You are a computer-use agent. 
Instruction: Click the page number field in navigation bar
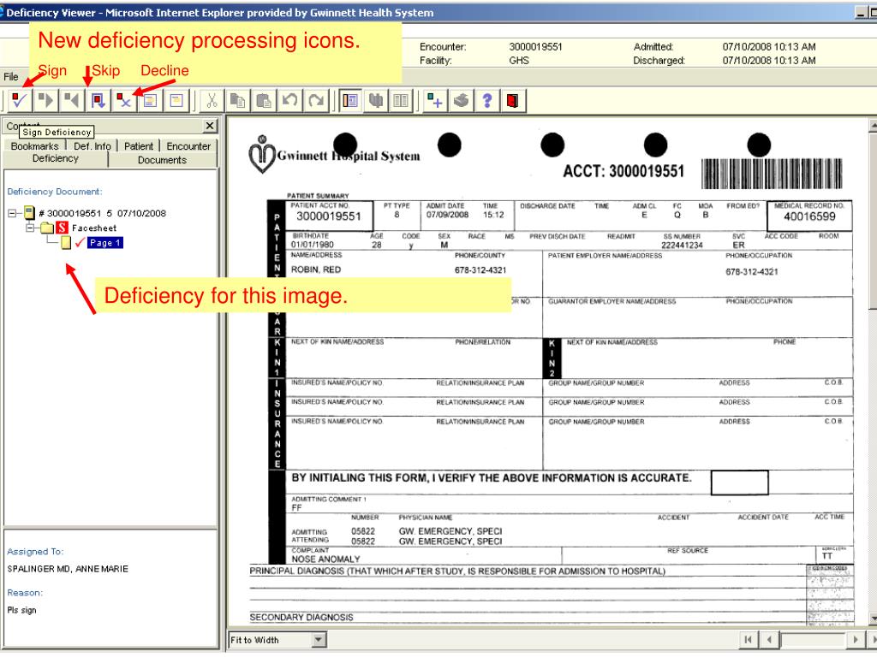(x=813, y=640)
